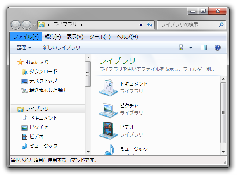Viewport: 237px width, 177px height.
Task: Click the navigation pane scroll up arrow
Action: click(x=88, y=58)
